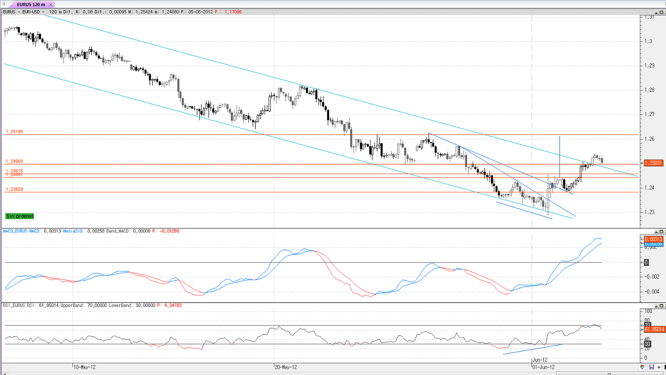Maximize the price chart panel
The image size is (666, 375).
click(x=662, y=11)
